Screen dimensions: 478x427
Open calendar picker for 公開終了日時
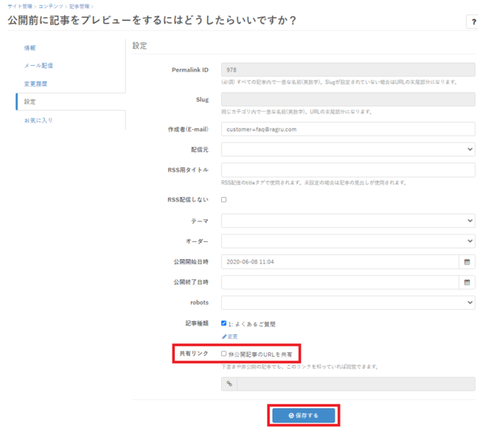(x=467, y=282)
